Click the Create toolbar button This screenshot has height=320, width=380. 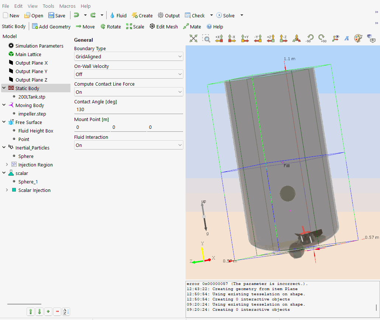point(142,16)
